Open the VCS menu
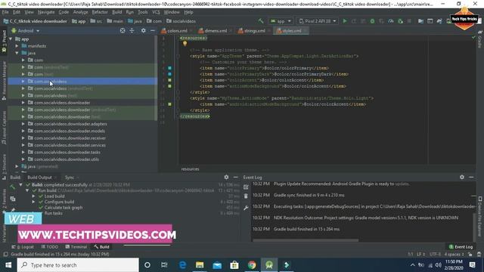484x272 pixels. tap(156, 12)
